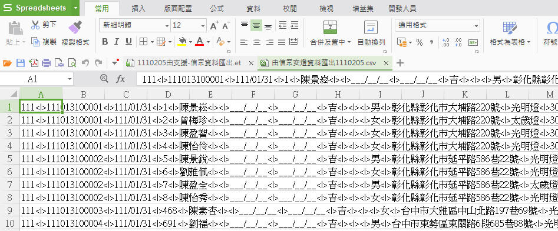Click the distributed alignment icon
Viewport: 558px width, 231px height.
294,42
